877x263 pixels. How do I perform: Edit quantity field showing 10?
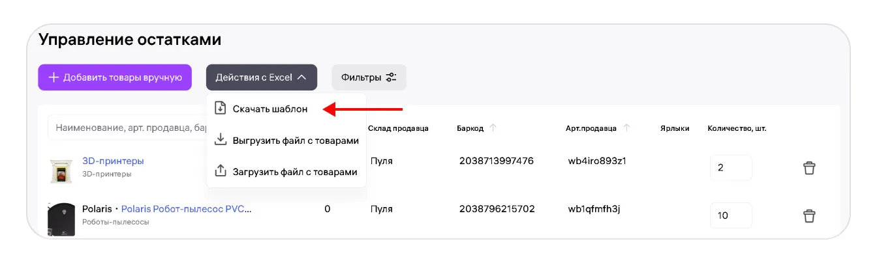click(730, 215)
